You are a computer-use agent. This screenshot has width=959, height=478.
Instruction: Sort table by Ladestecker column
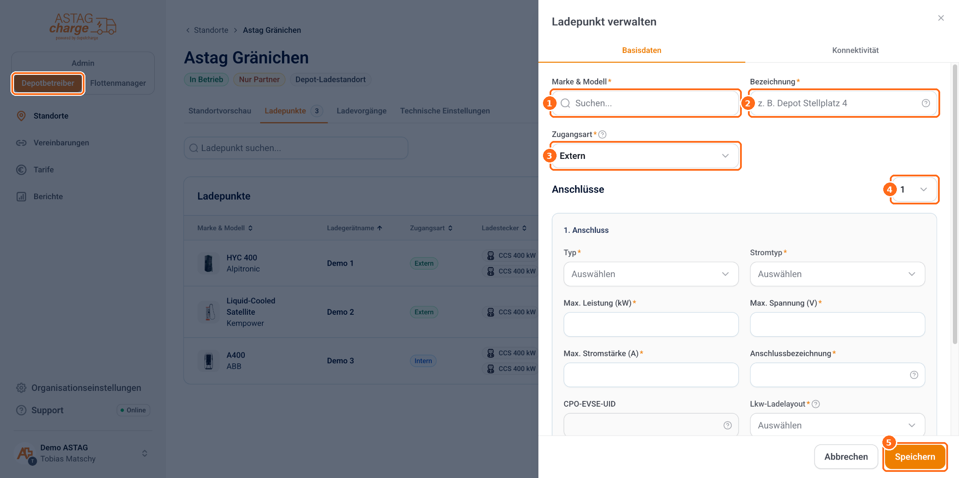[x=504, y=228]
